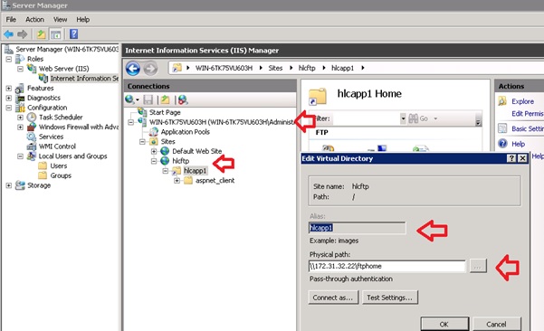Click OK in Edit Virtual Directory
The height and width of the screenshot is (331, 544).
coord(444,324)
